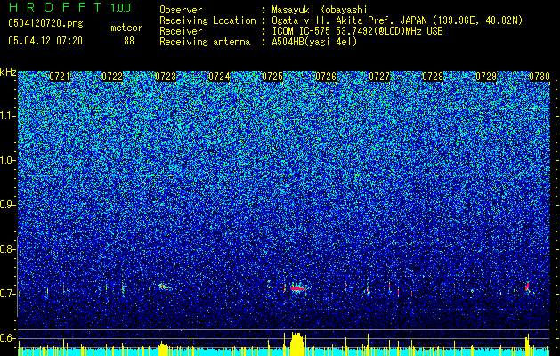Click the 0721 time marker
560x356 pixels.
(x=60, y=77)
